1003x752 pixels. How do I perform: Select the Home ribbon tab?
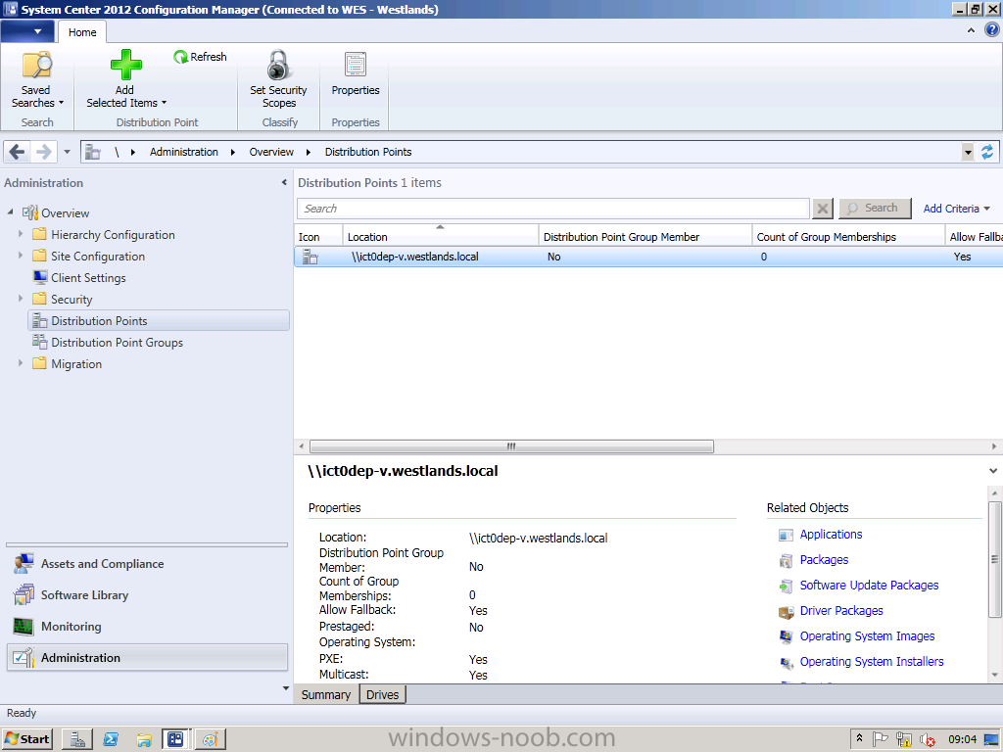click(x=82, y=32)
